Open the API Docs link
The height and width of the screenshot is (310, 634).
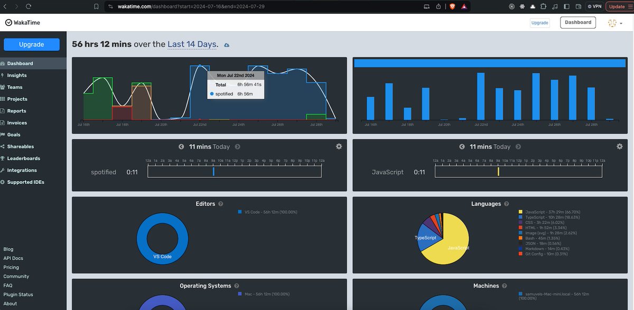click(13, 258)
